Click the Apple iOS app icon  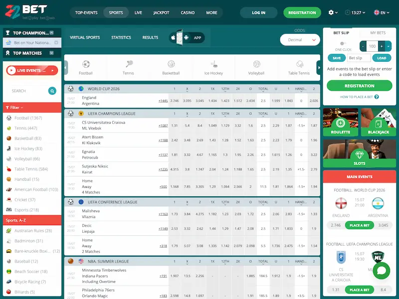[x=173, y=38]
